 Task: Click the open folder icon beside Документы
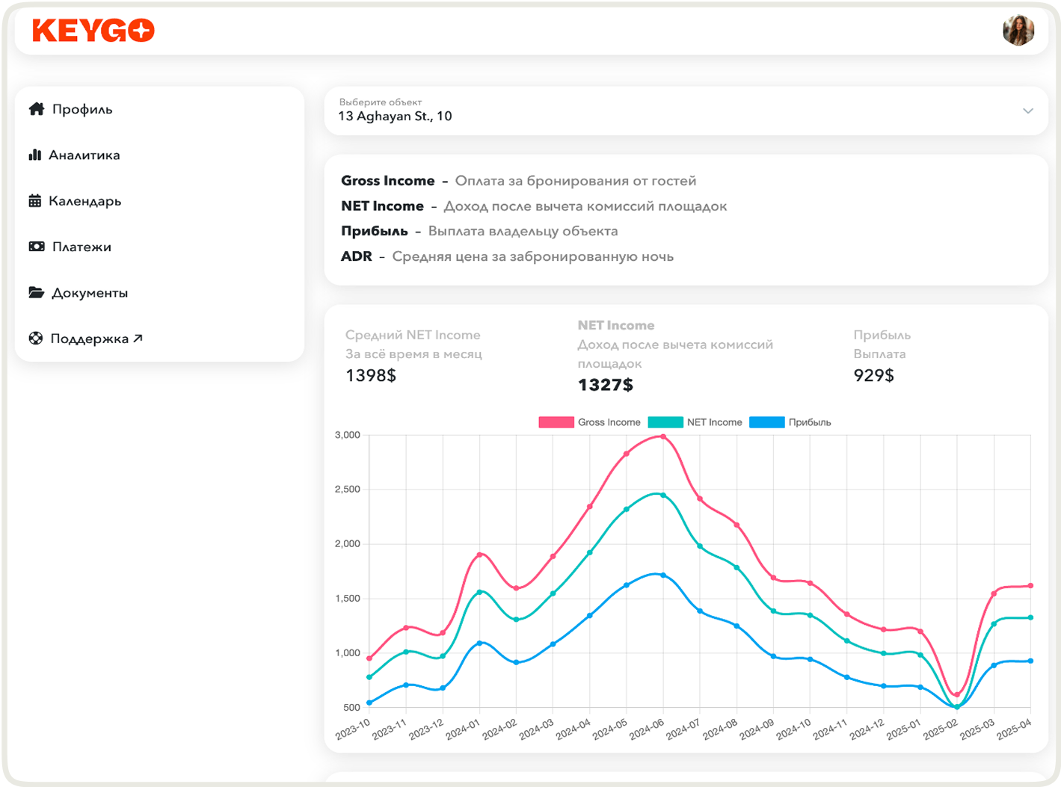pyautogui.click(x=36, y=292)
